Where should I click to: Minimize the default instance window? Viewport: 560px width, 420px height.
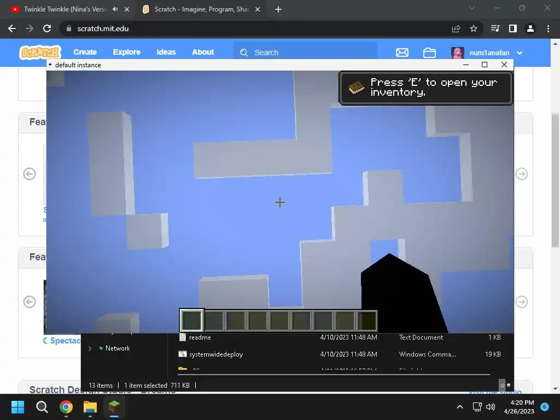[x=466, y=65]
